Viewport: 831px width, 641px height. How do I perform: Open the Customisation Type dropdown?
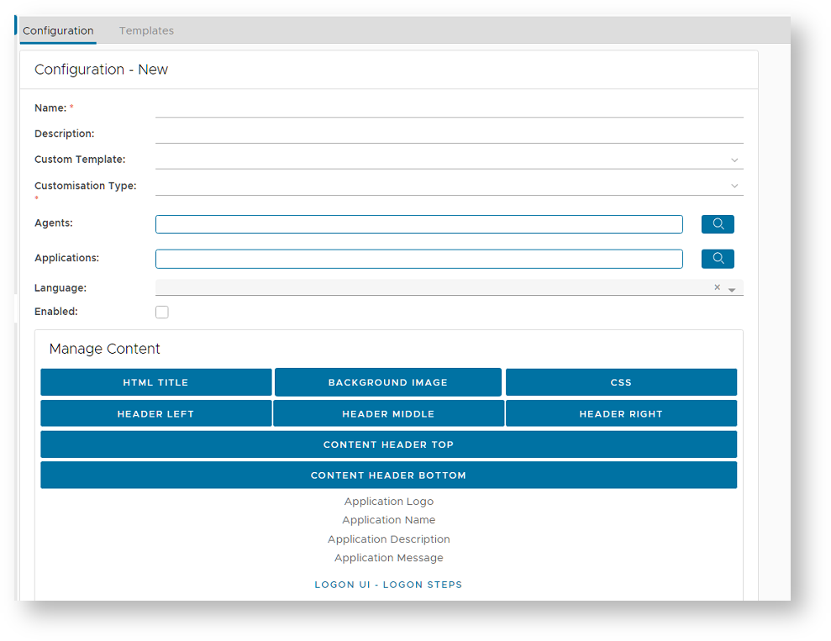tap(734, 186)
